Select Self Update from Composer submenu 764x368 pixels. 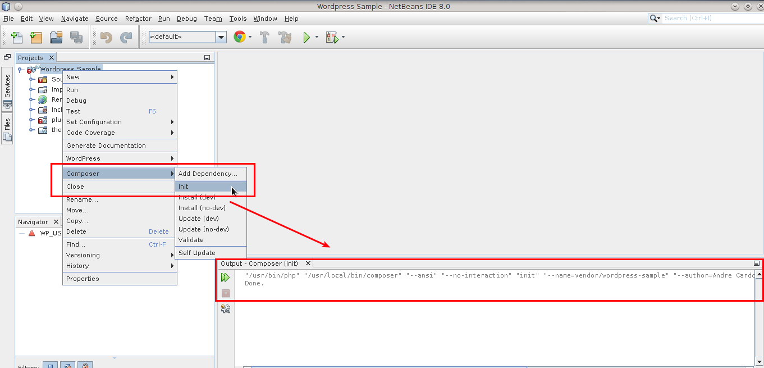[211, 253]
